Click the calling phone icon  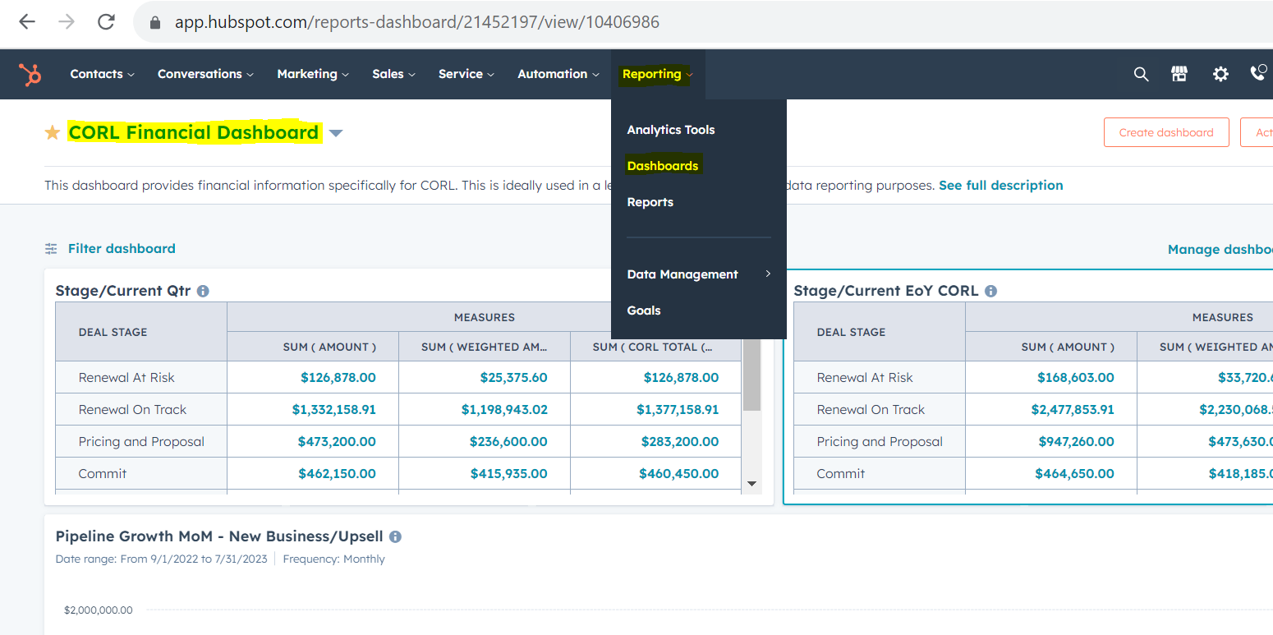click(x=1257, y=73)
